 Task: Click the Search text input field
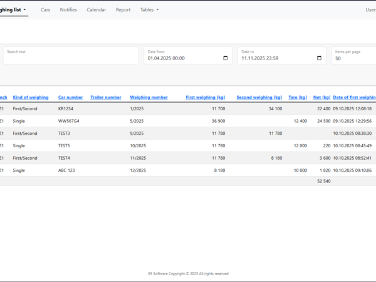tap(71, 56)
